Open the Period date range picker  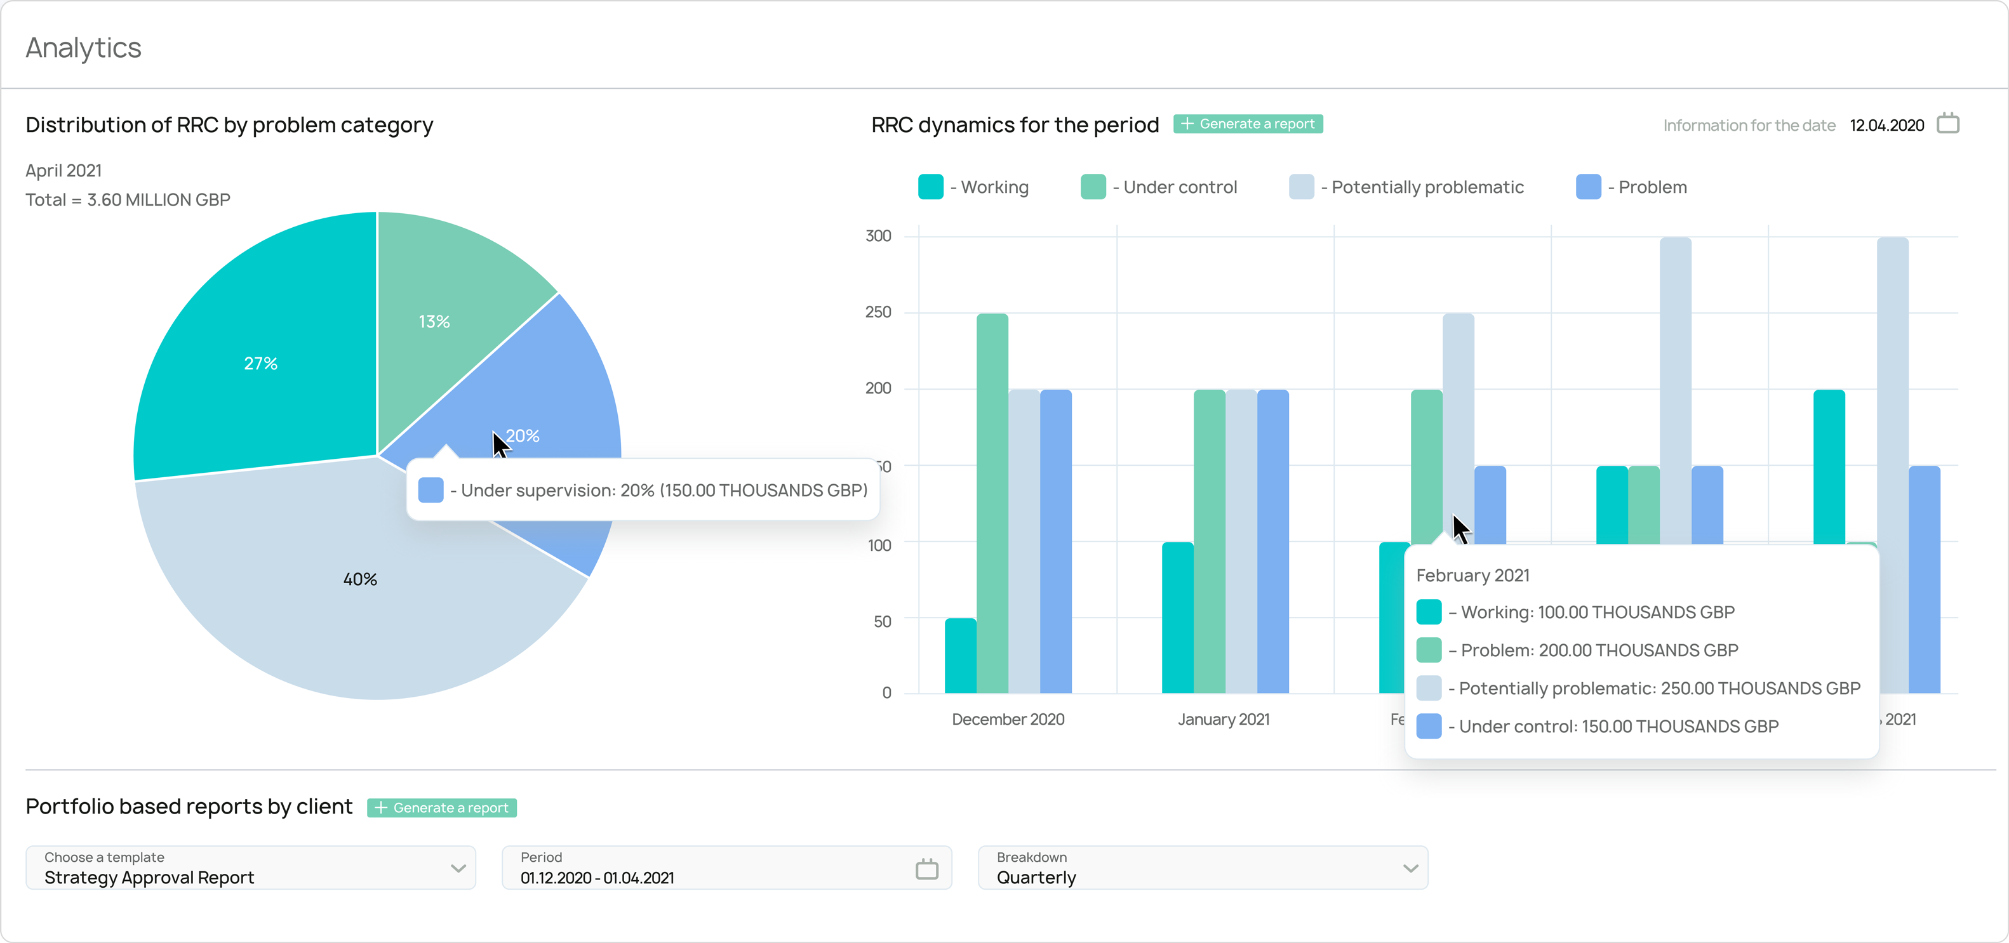(725, 867)
